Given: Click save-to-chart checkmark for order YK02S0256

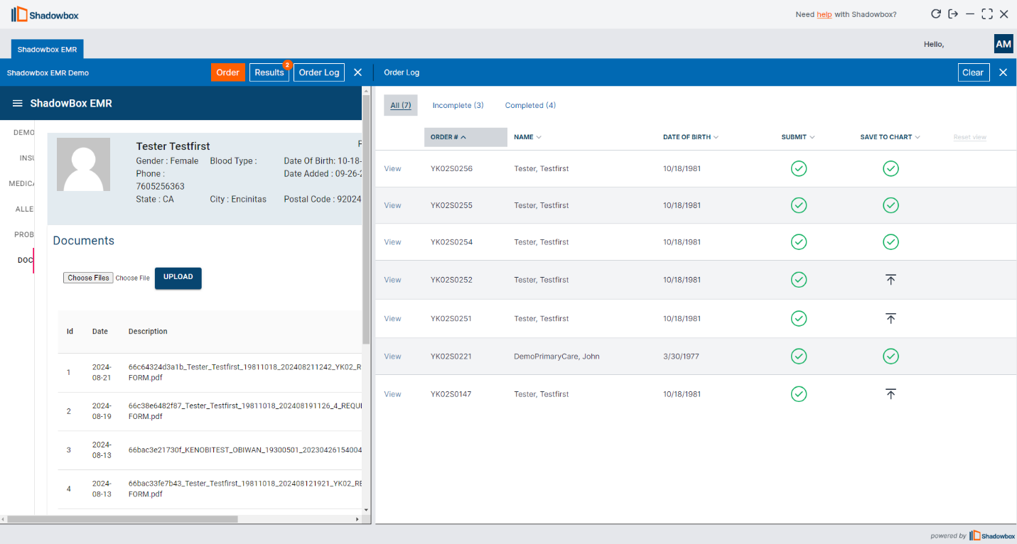Looking at the screenshot, I should tap(890, 168).
